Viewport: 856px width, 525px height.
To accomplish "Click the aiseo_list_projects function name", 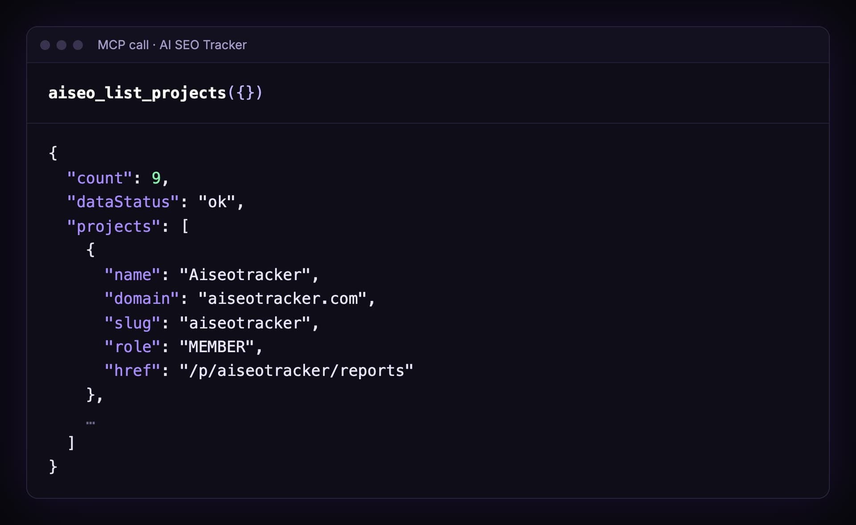I will coord(137,93).
